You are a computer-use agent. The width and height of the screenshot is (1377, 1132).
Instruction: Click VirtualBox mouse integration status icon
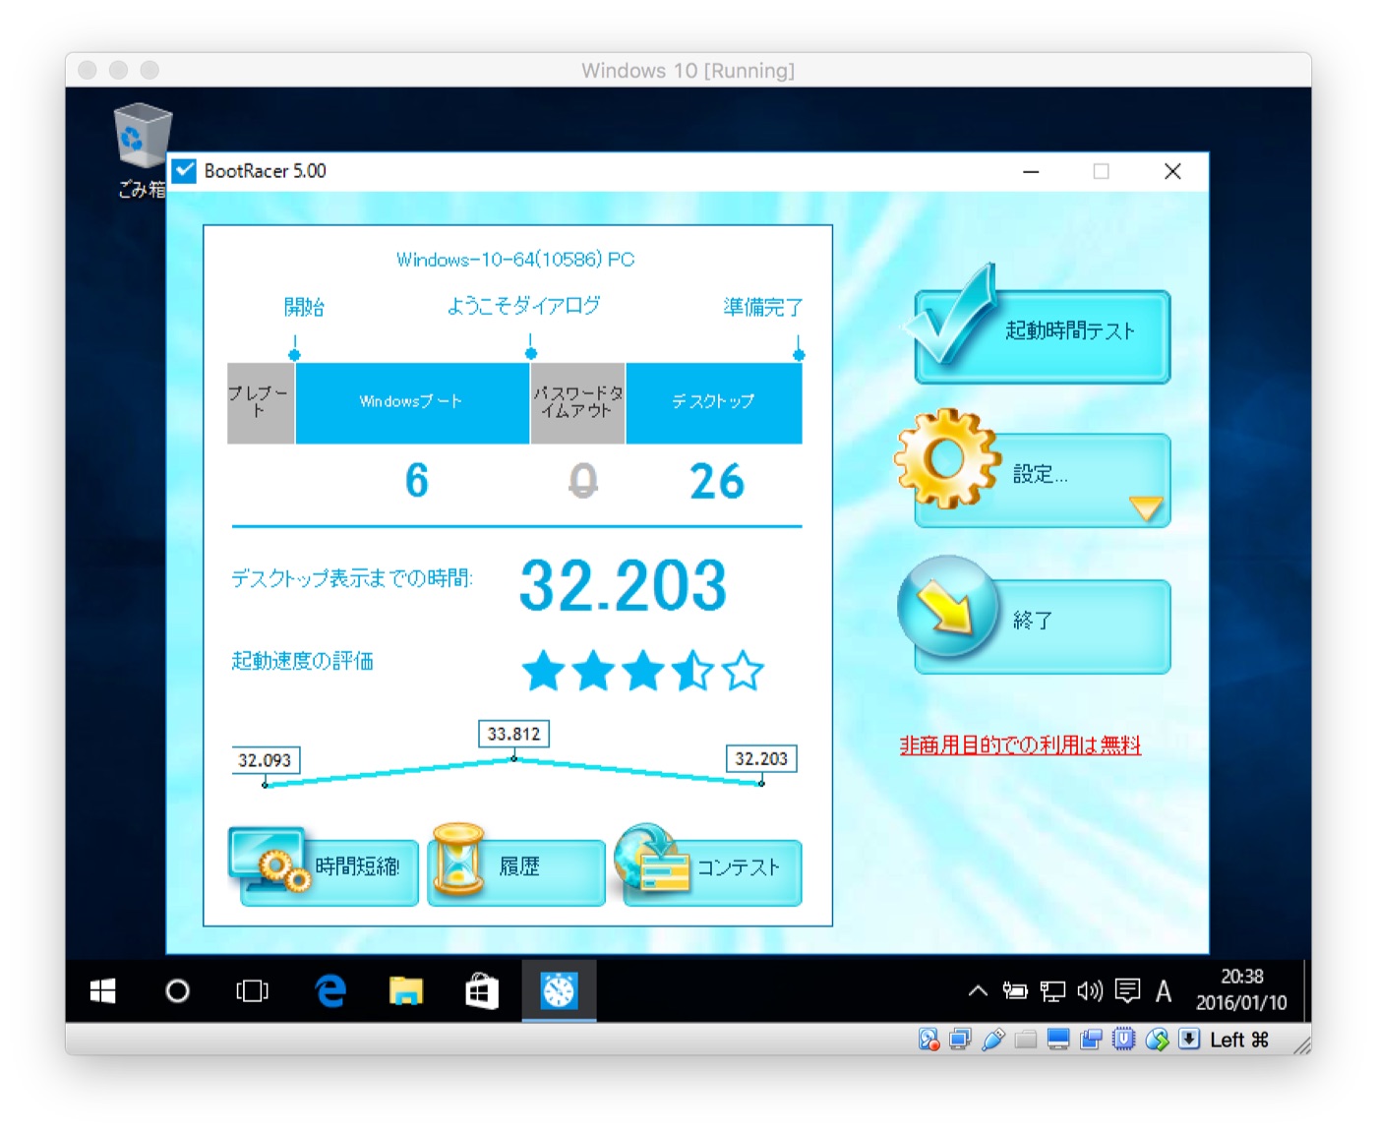1157,1040
